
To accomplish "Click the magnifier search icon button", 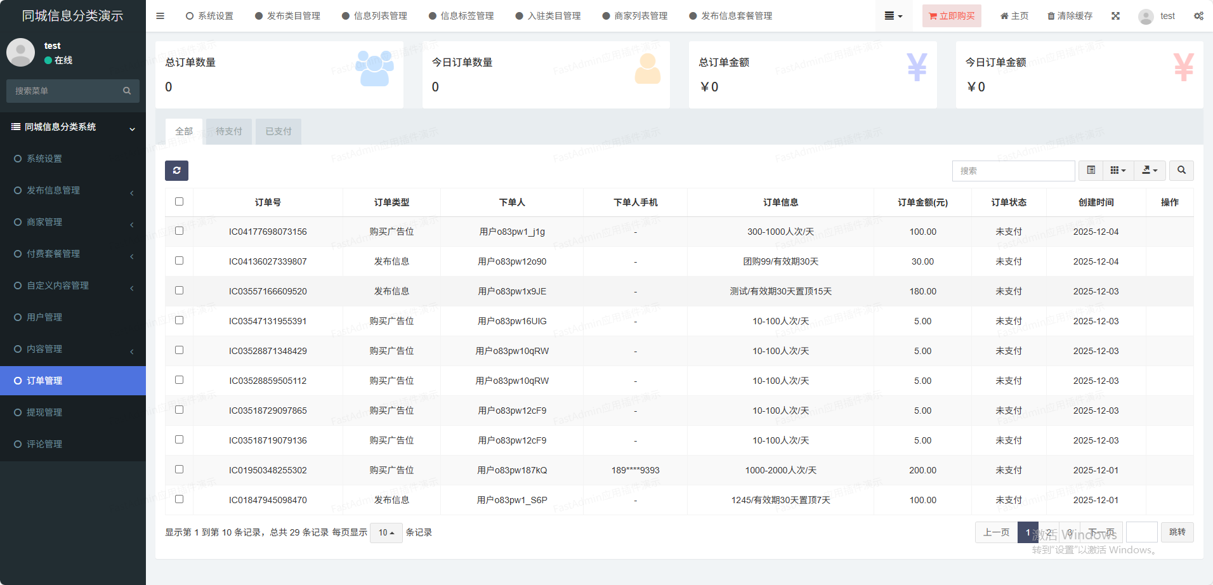I will pyautogui.click(x=1181, y=170).
